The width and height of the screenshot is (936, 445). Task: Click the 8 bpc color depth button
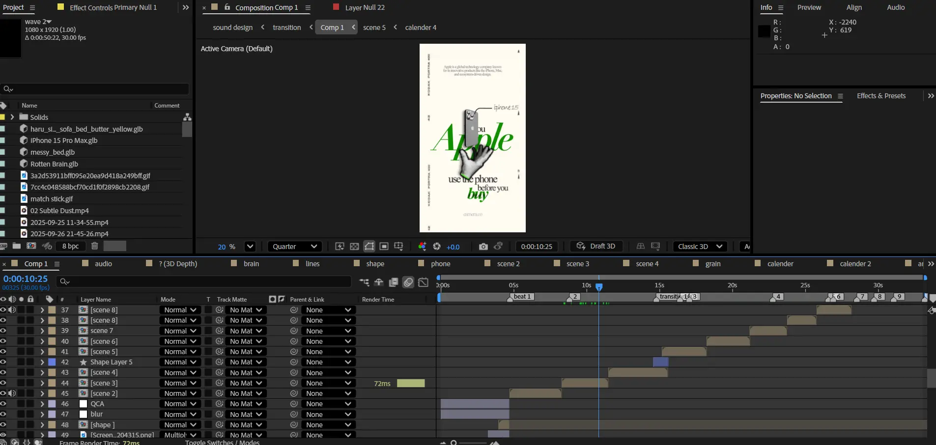(70, 246)
